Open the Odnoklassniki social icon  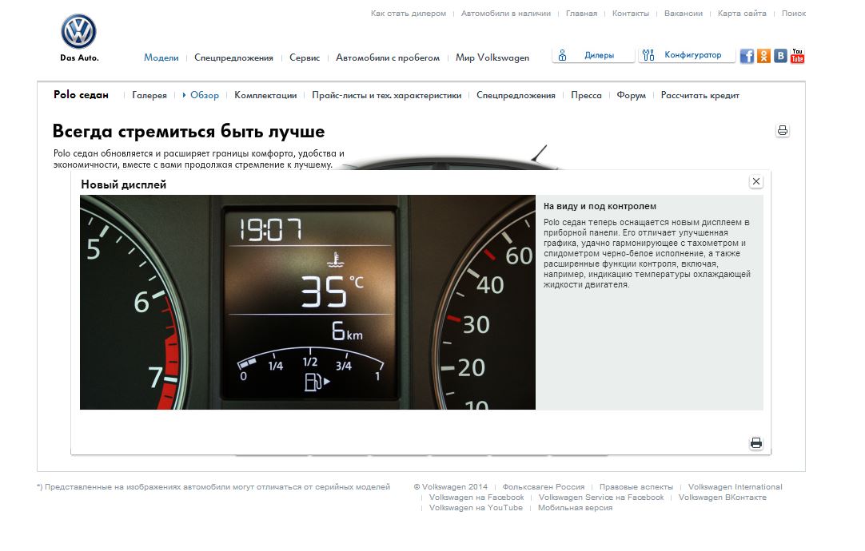(x=763, y=56)
